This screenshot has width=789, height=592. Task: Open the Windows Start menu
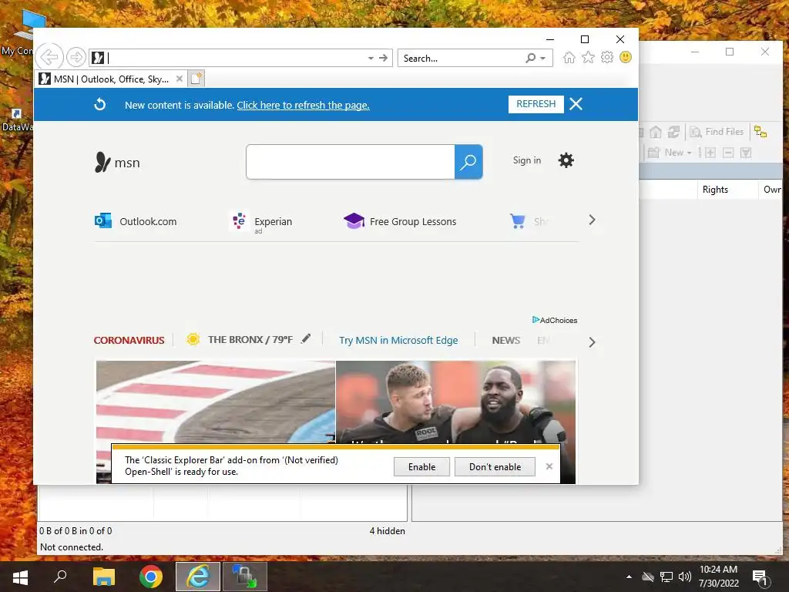20,577
